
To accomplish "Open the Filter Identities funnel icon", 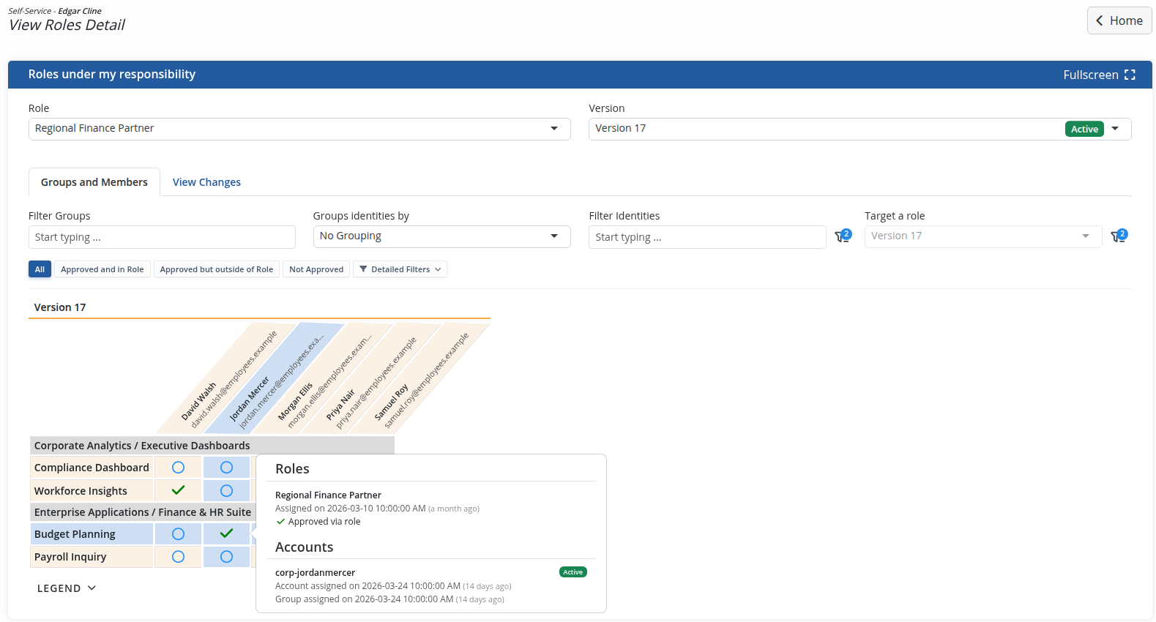I will pos(843,236).
